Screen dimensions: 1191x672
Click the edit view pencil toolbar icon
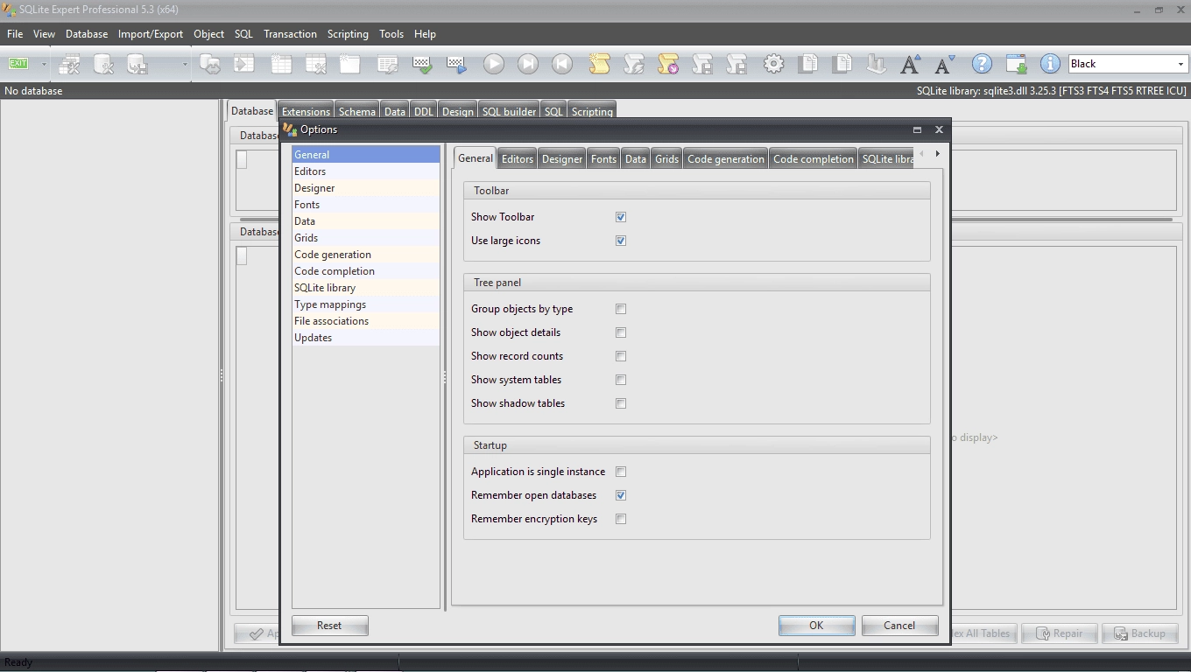pyautogui.click(x=387, y=64)
